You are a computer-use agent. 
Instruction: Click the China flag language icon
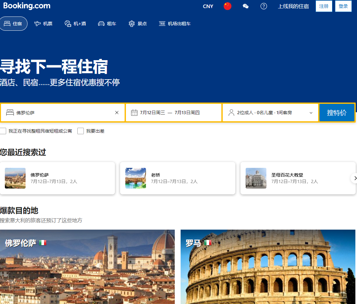pos(227,6)
